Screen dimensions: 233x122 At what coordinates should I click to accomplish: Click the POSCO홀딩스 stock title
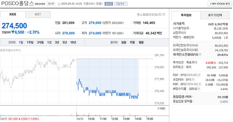[17, 3]
